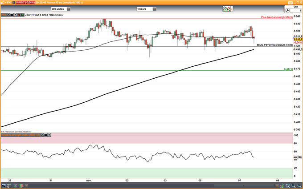Open the indicators chart icon in top toolbar
This screenshot has width=303, height=189.
point(226,9)
